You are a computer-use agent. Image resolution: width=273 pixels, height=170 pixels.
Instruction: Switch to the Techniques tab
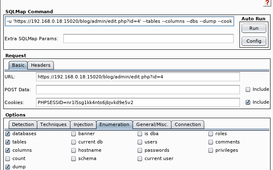pos(53,124)
